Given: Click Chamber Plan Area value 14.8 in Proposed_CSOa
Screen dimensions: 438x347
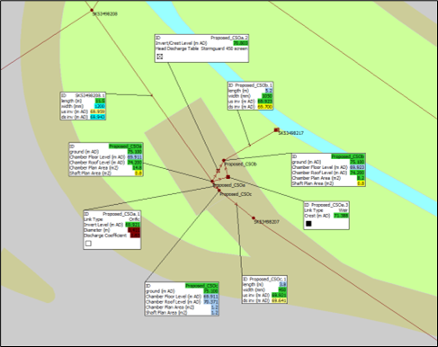Looking at the screenshot, I should [x=138, y=168].
